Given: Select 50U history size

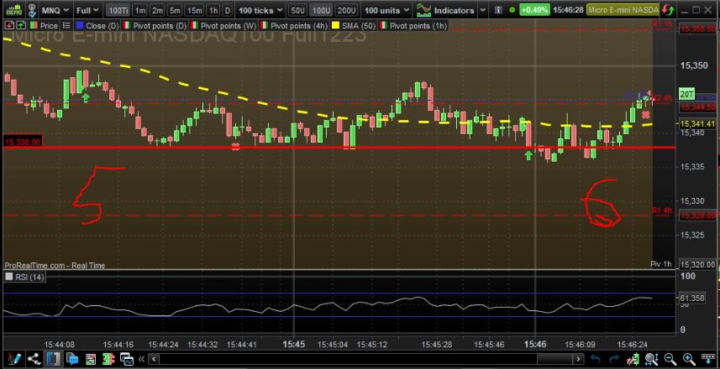Looking at the screenshot, I should click(x=298, y=10).
